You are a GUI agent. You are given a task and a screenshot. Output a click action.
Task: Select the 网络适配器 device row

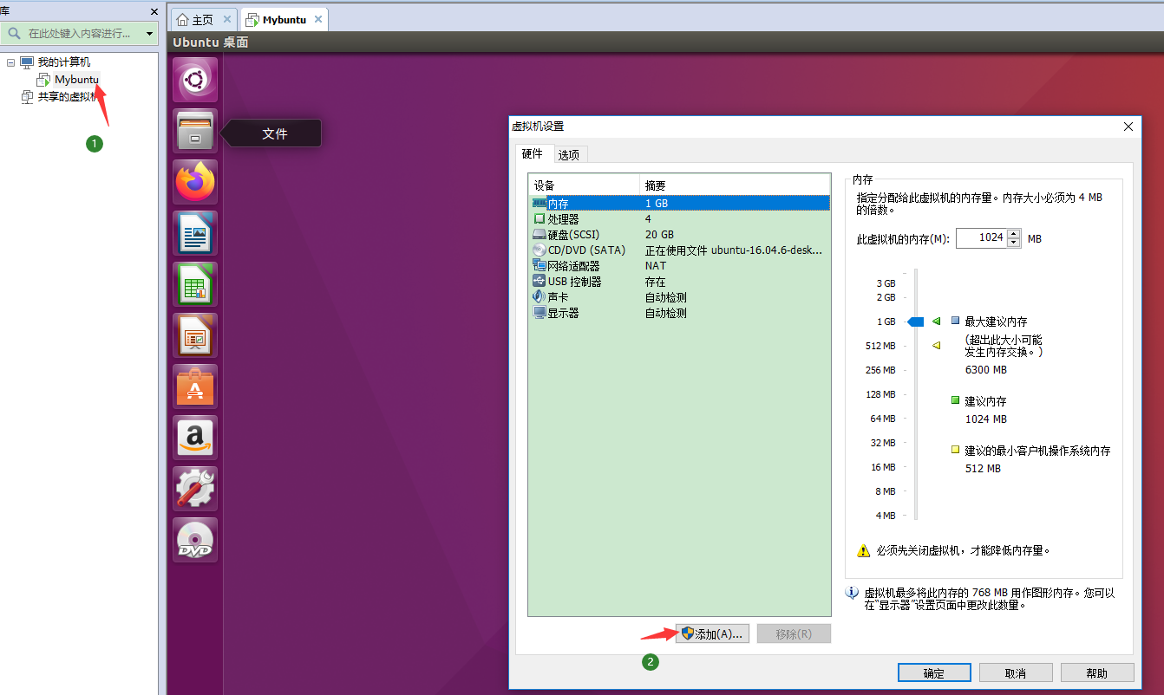pyautogui.click(x=573, y=266)
